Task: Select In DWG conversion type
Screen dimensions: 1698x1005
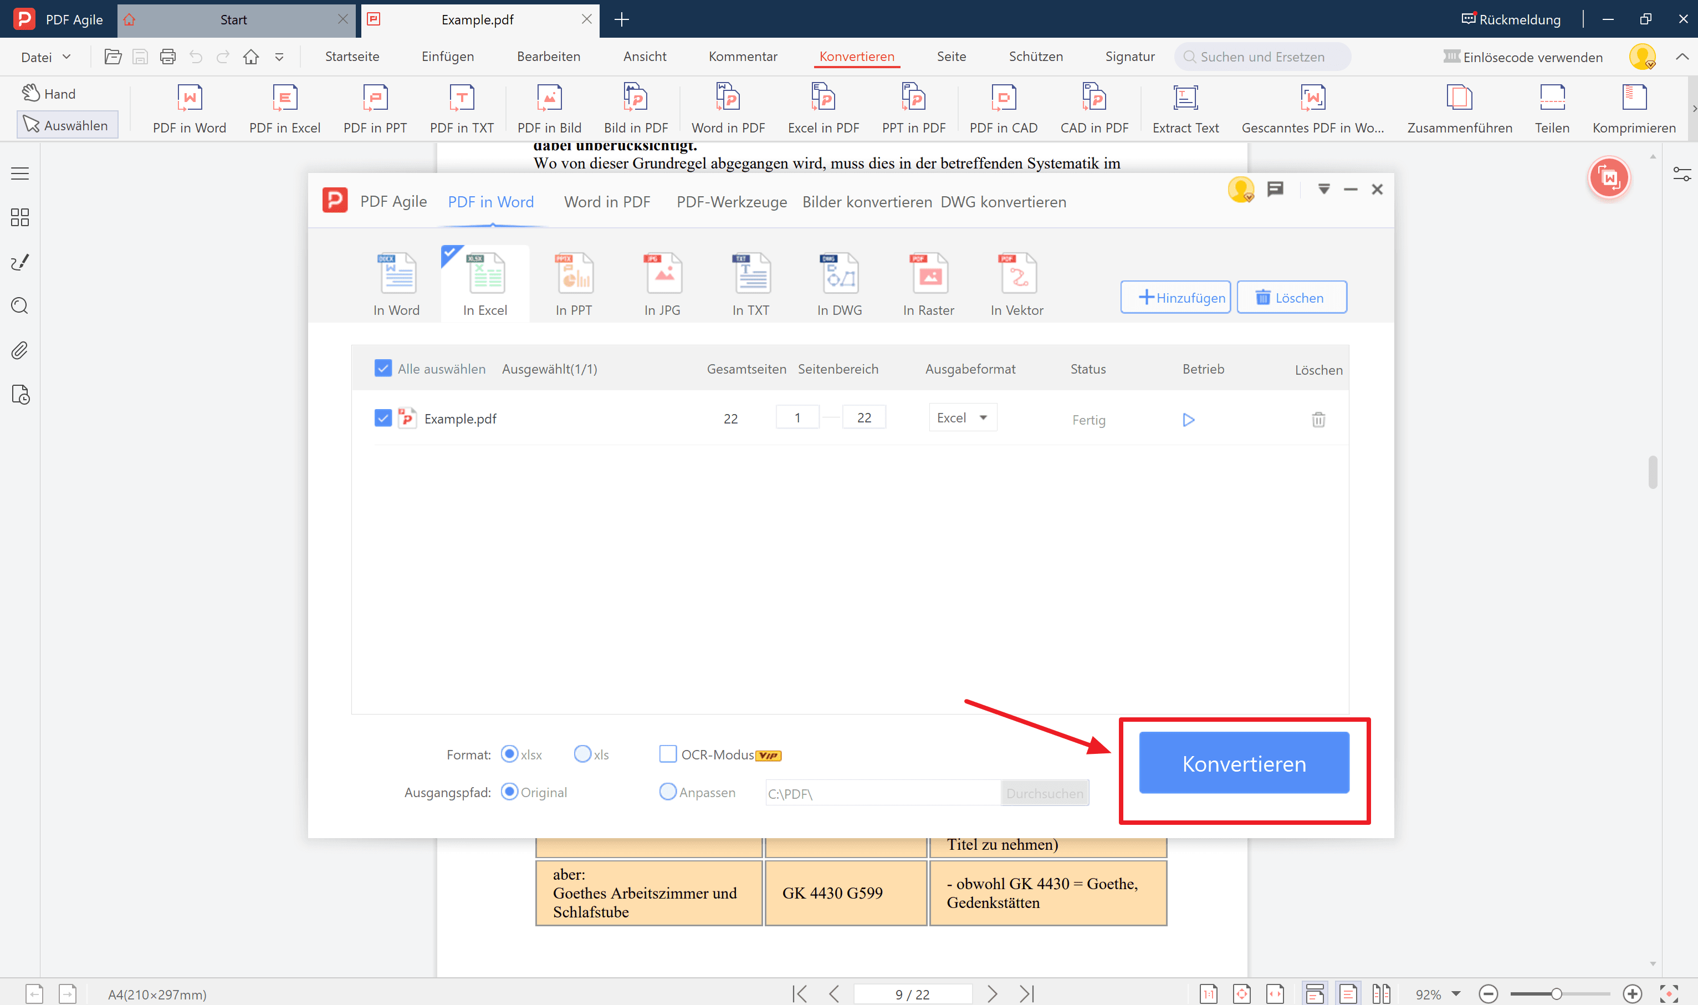Action: 840,284
